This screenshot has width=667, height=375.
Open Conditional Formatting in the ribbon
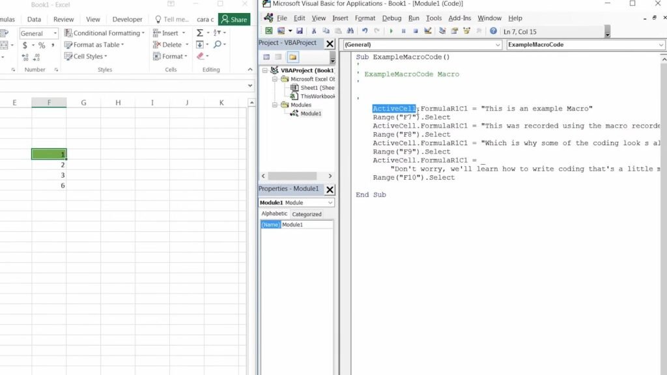click(104, 32)
